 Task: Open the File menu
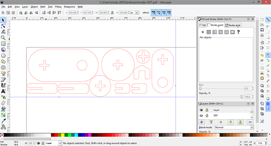pyautogui.click(x=3, y=7)
